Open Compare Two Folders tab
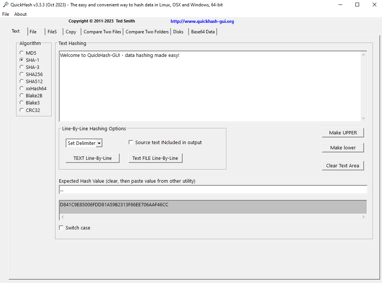382x283 pixels. click(x=147, y=32)
